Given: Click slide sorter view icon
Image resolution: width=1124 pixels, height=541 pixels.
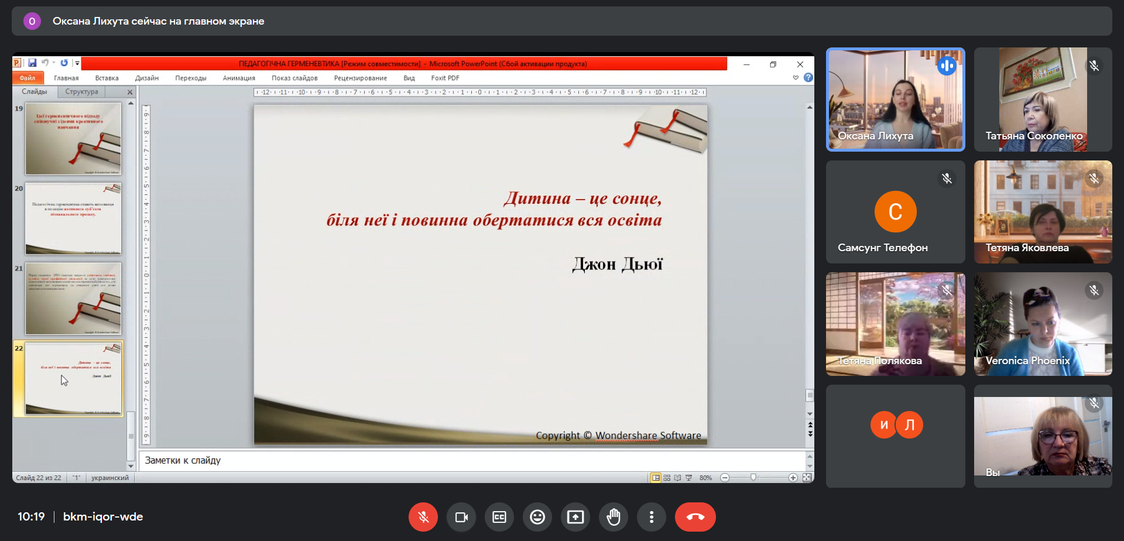Looking at the screenshot, I should (667, 478).
